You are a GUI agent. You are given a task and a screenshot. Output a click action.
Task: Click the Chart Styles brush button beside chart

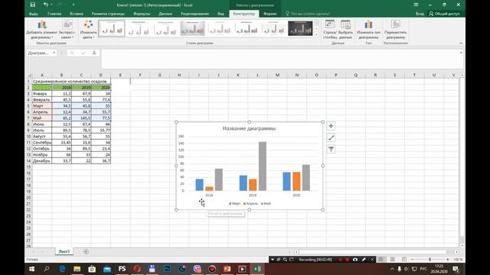(x=331, y=137)
